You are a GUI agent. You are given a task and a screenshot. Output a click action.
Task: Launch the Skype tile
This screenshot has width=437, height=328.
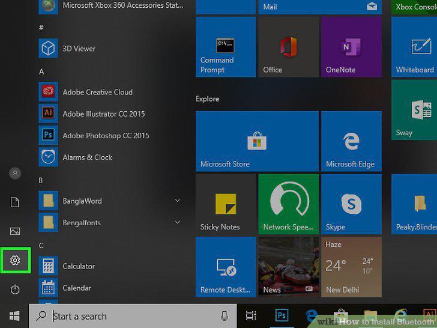[351, 204]
